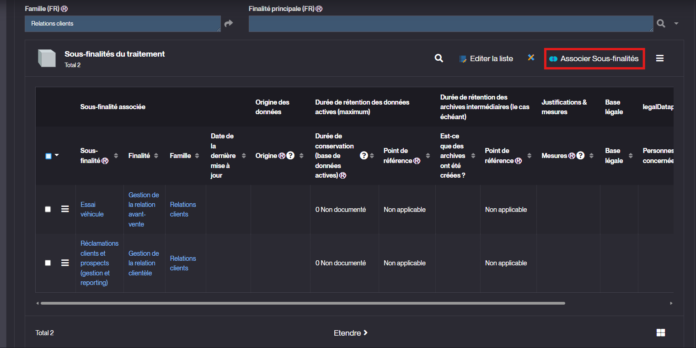Click the search magnifier in Sous-finalités header

439,58
